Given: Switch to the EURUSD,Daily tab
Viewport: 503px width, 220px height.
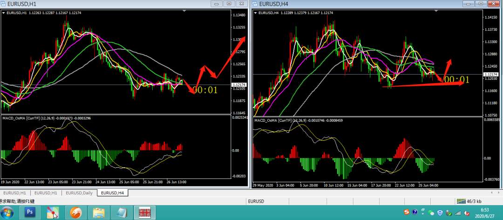Looking at the screenshot, I should pyautogui.click(x=79, y=193).
